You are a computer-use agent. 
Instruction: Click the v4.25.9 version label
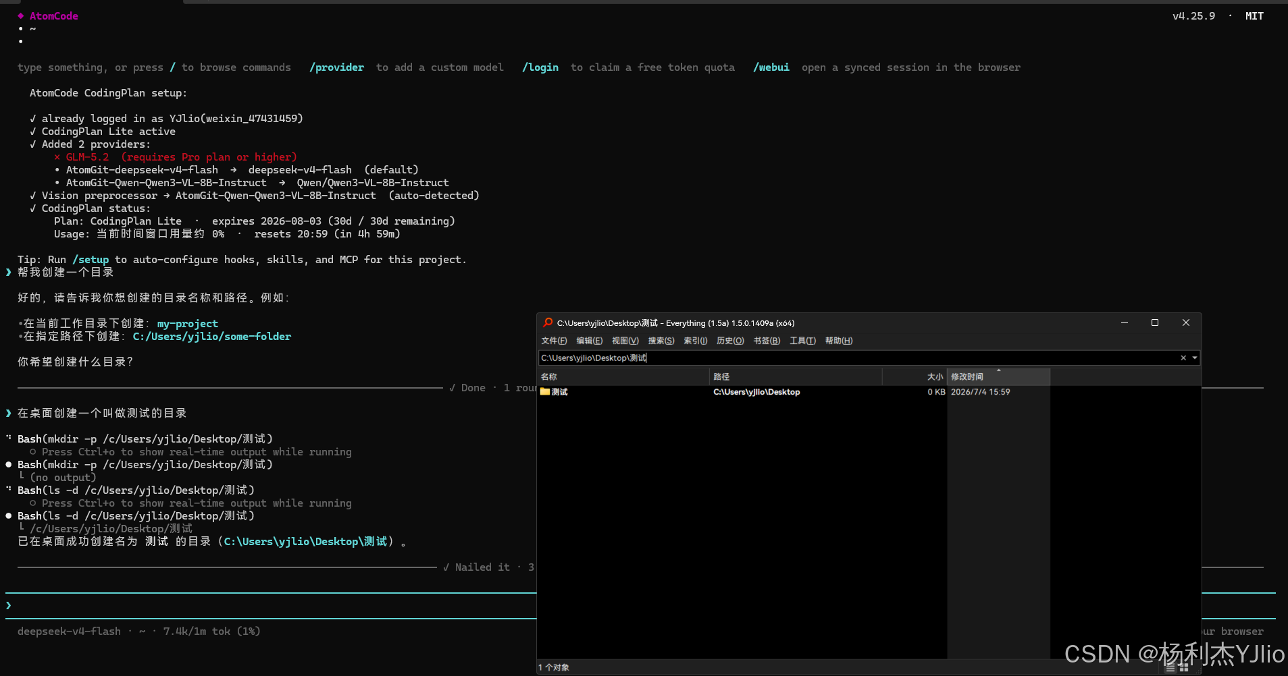(x=1193, y=16)
